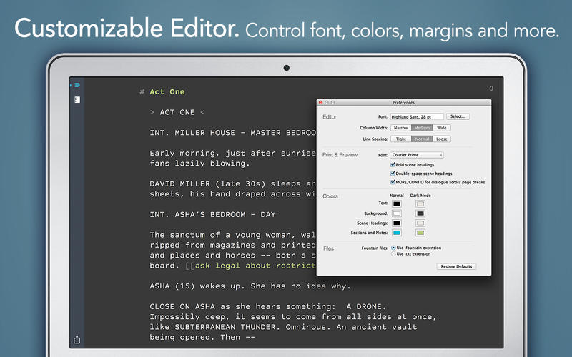Image resolution: width=572 pixels, height=357 pixels.
Task: Click the editor Font field showing Highland Sans
Action: (x=417, y=116)
